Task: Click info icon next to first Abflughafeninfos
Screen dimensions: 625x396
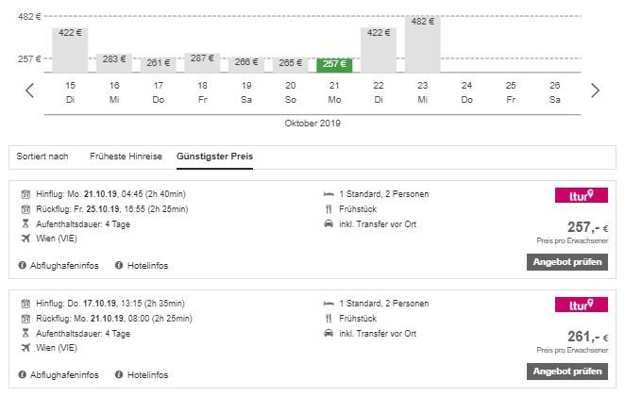Action: click(22, 266)
